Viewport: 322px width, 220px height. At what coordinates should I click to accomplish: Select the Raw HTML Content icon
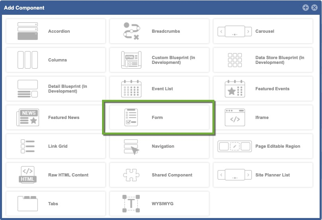tap(27, 175)
